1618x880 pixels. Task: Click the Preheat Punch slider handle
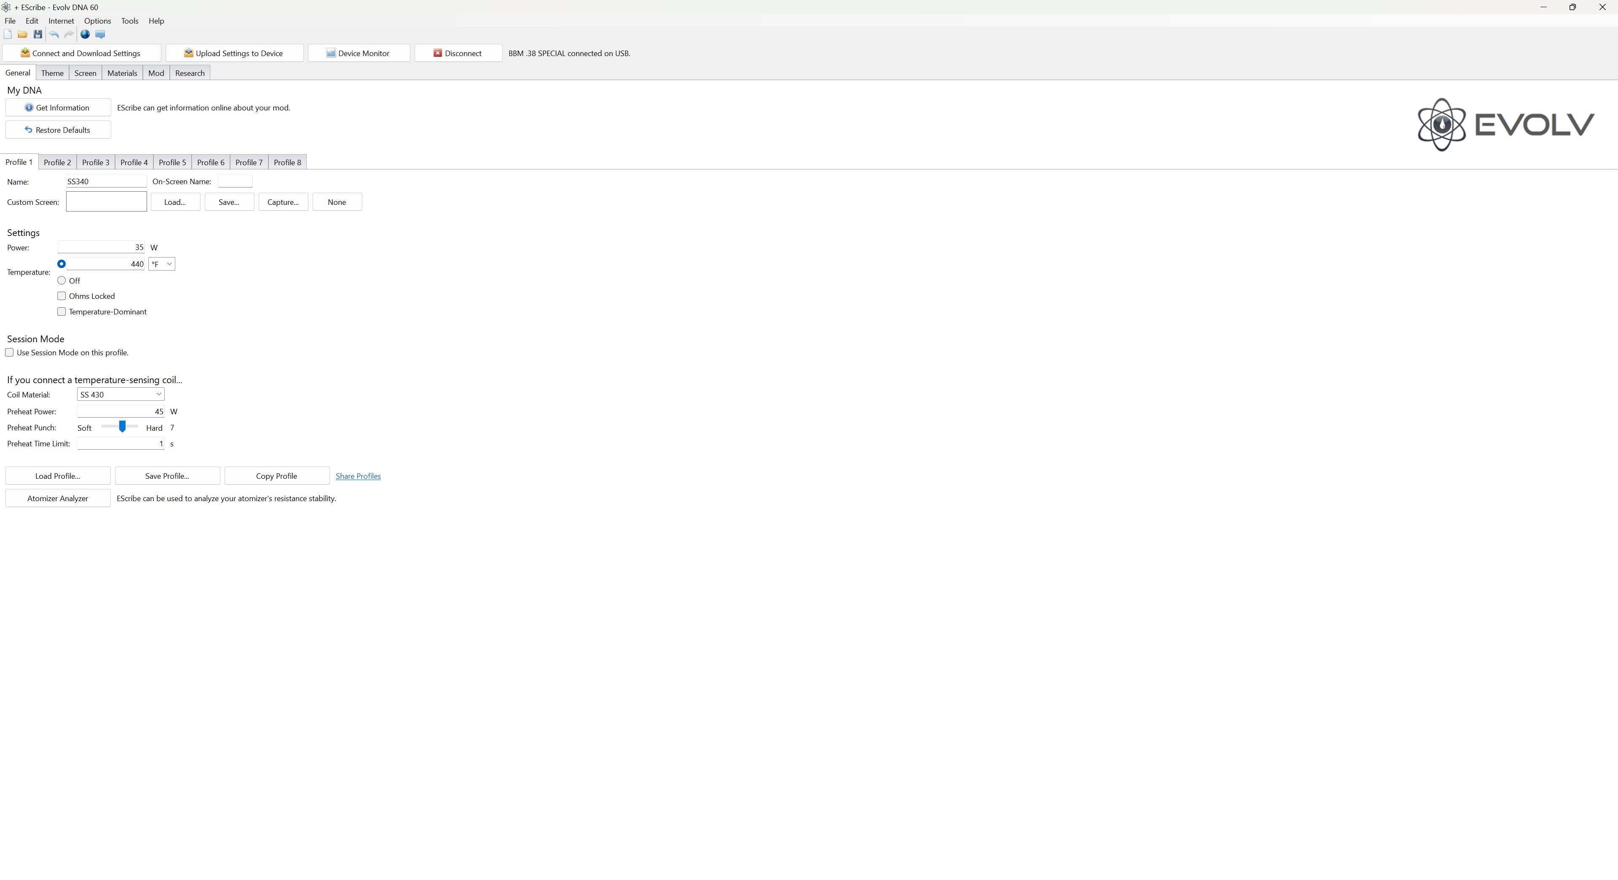pyautogui.click(x=123, y=427)
